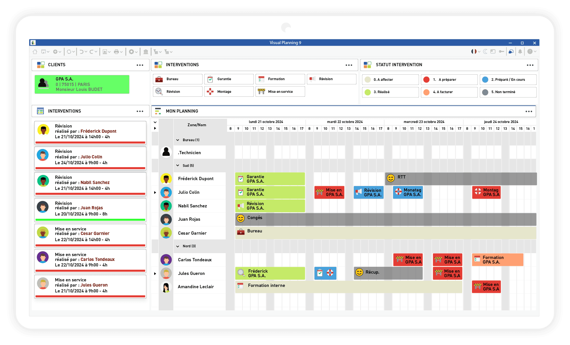Open Révision card by Fréderick Dupont
This screenshot has height=345, width=570.
click(90, 133)
